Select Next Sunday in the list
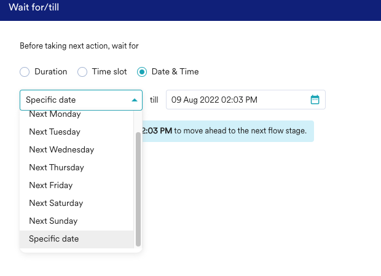 (x=53, y=221)
